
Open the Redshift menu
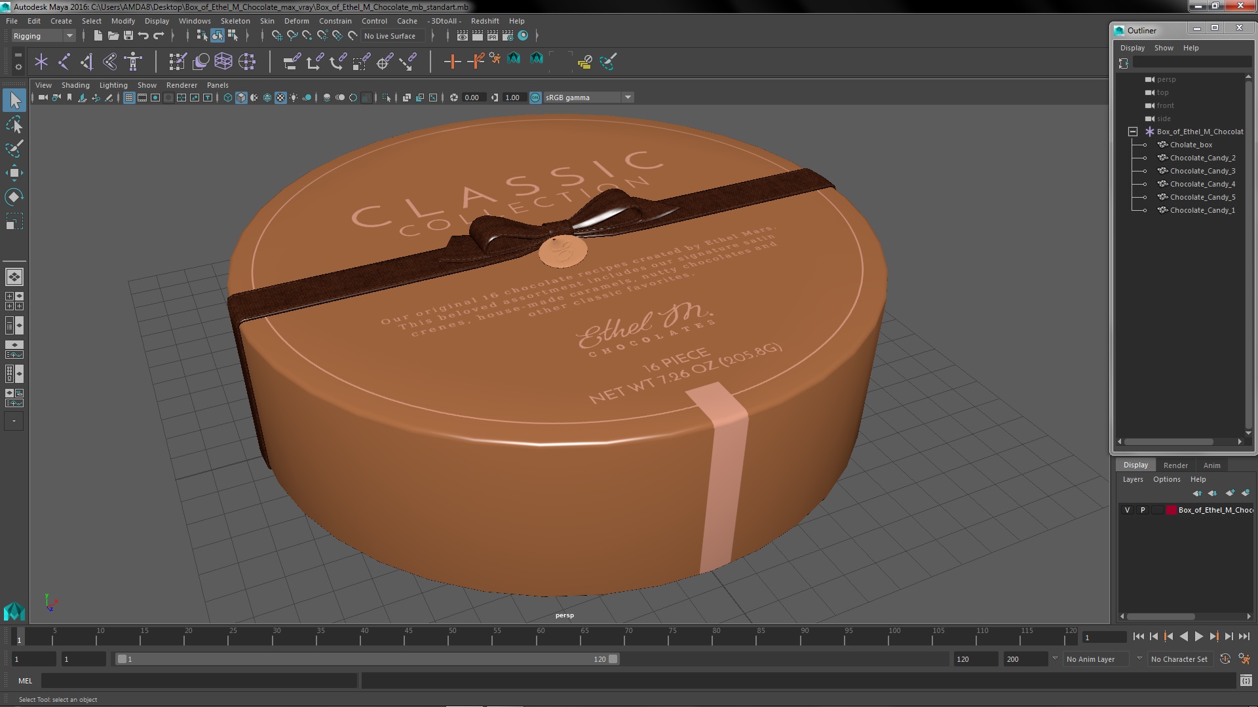[485, 21]
